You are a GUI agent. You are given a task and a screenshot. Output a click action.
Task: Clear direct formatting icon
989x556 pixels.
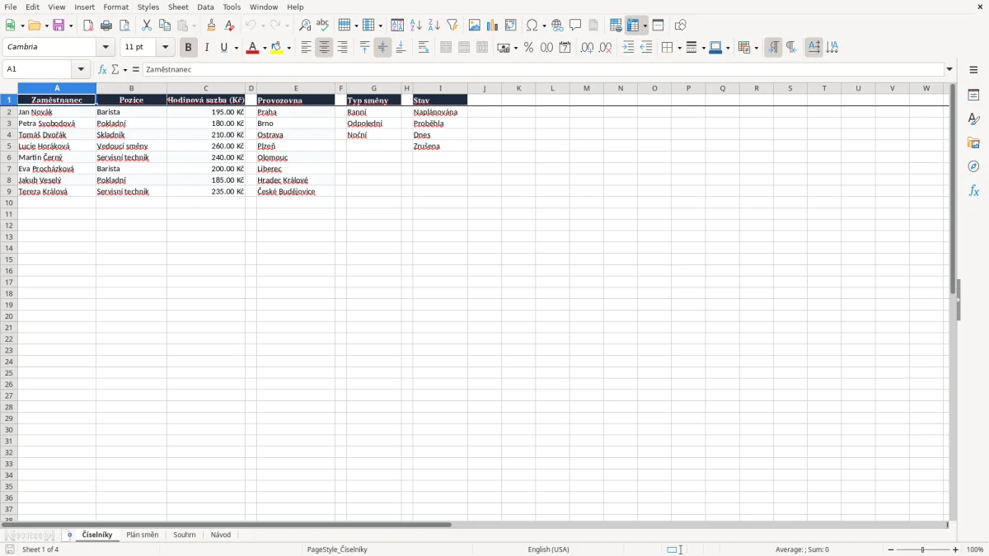tap(230, 26)
